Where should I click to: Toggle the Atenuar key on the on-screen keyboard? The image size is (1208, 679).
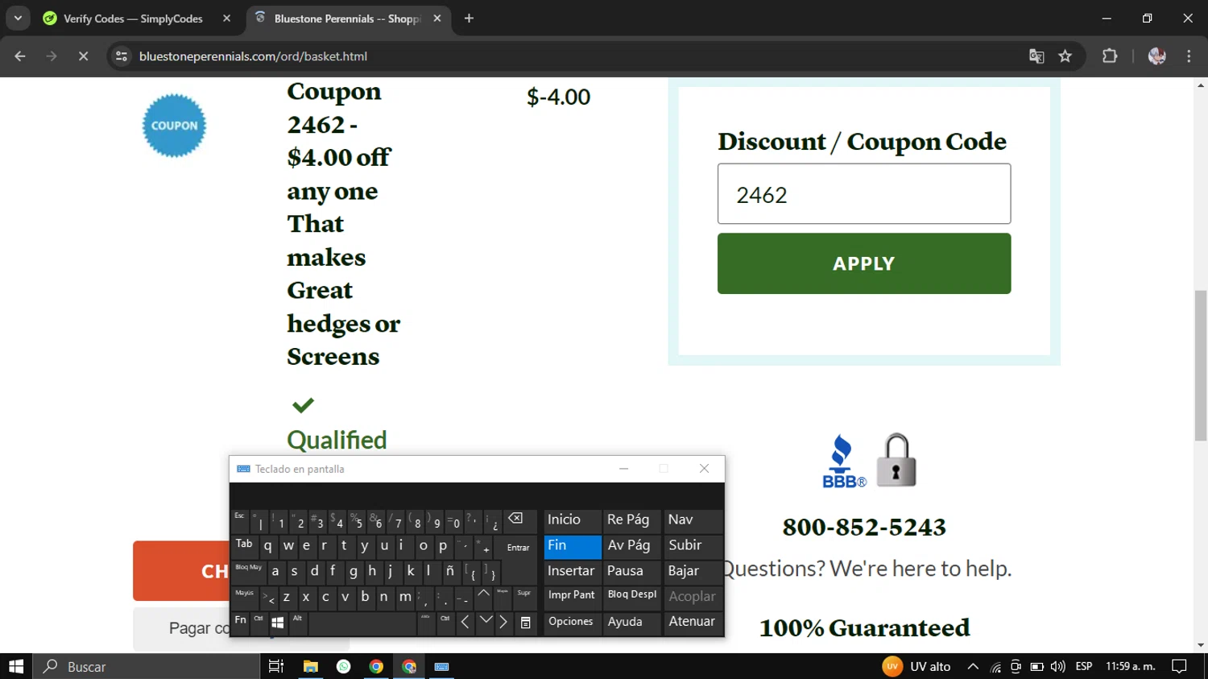[693, 622]
